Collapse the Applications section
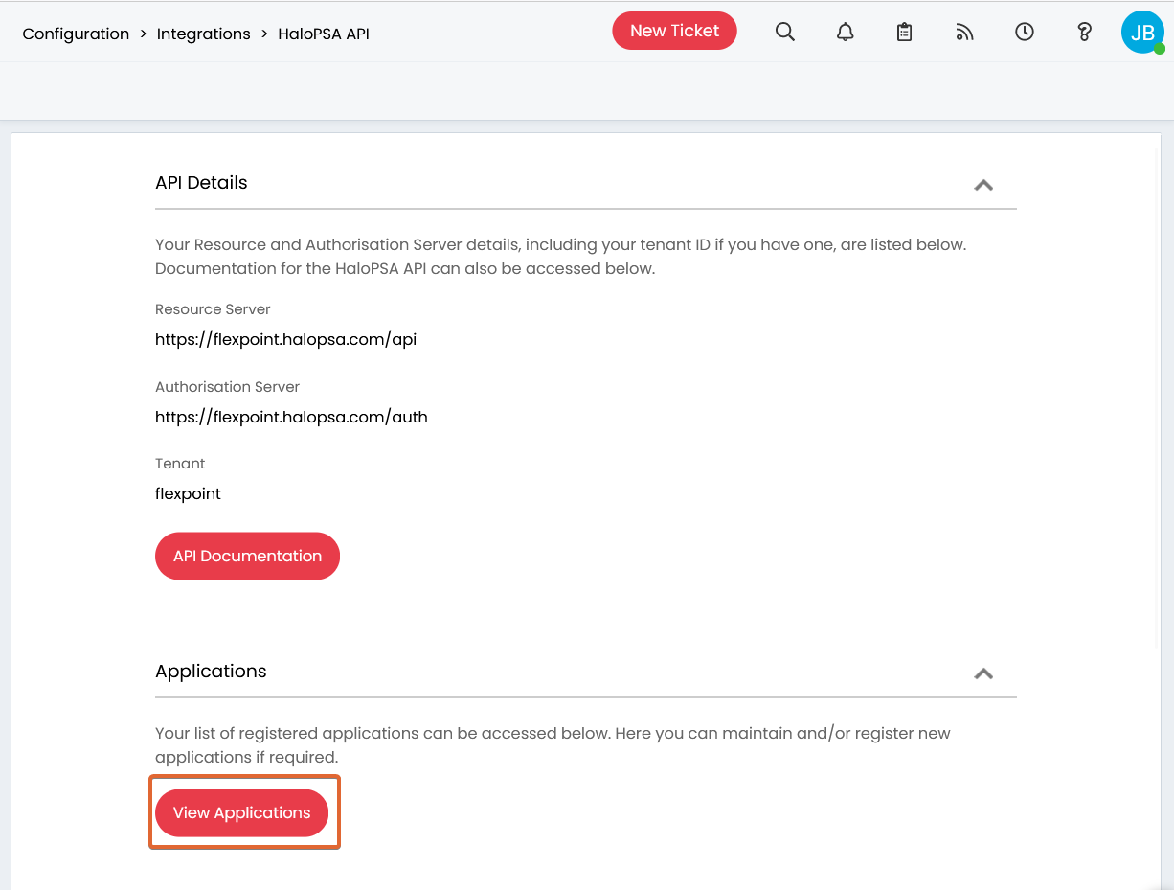Image resolution: width=1174 pixels, height=890 pixels. click(983, 673)
